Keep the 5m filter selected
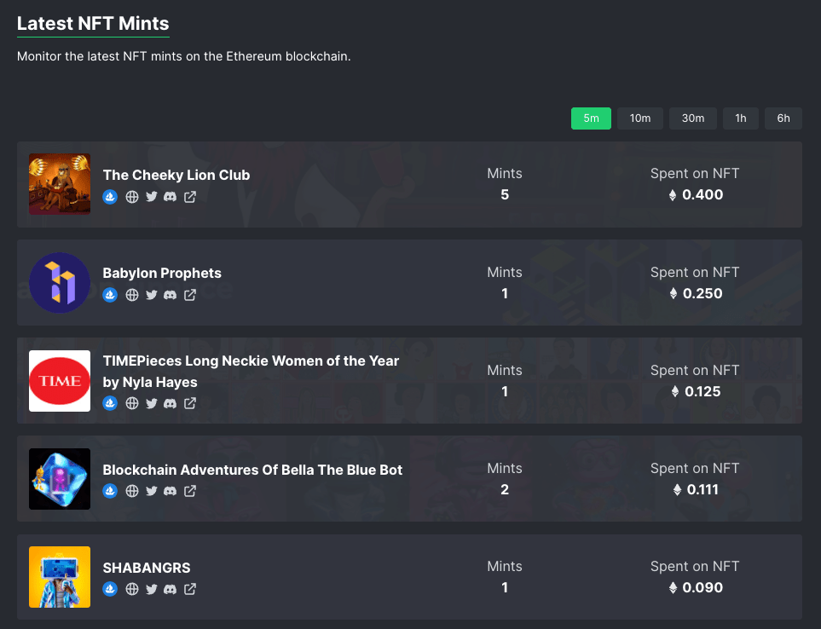This screenshot has height=629, width=821. pyautogui.click(x=591, y=118)
